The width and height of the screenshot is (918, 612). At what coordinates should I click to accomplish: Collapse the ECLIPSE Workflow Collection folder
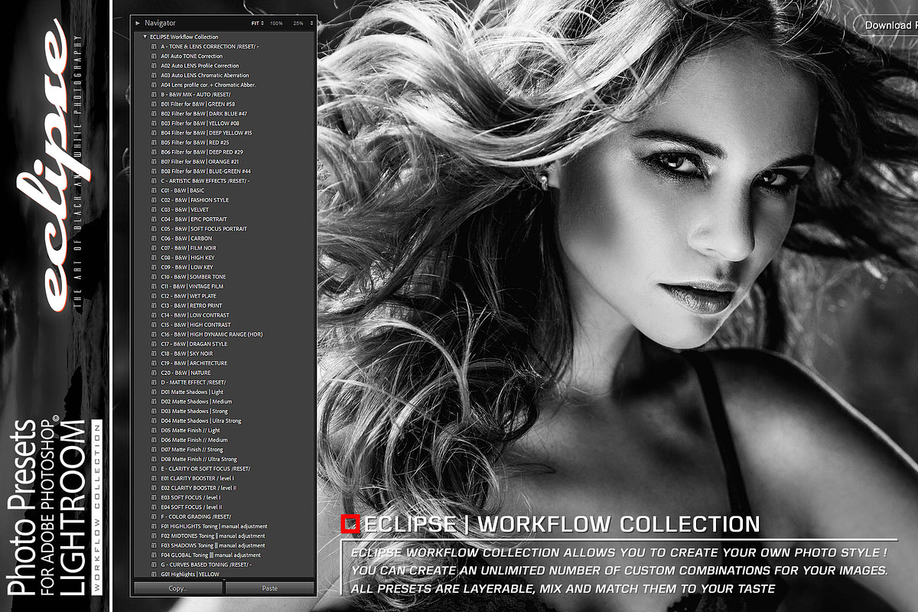click(145, 37)
